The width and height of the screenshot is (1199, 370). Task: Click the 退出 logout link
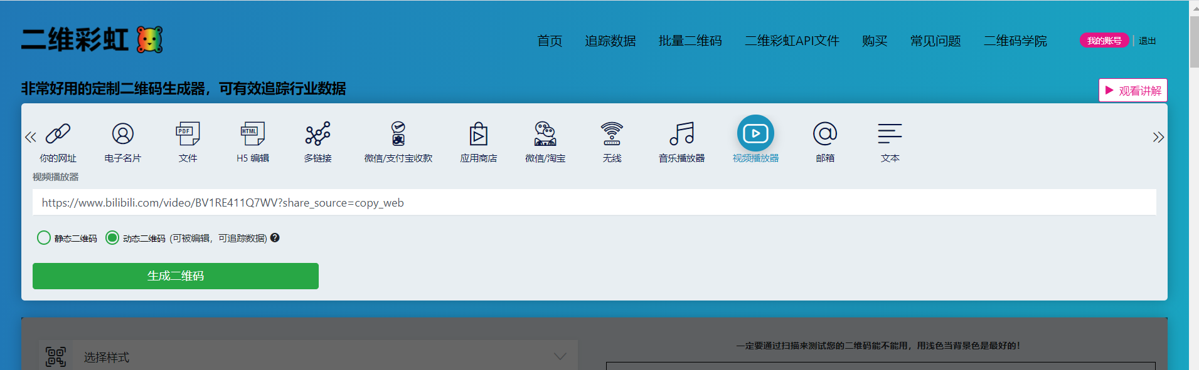pyautogui.click(x=1148, y=41)
